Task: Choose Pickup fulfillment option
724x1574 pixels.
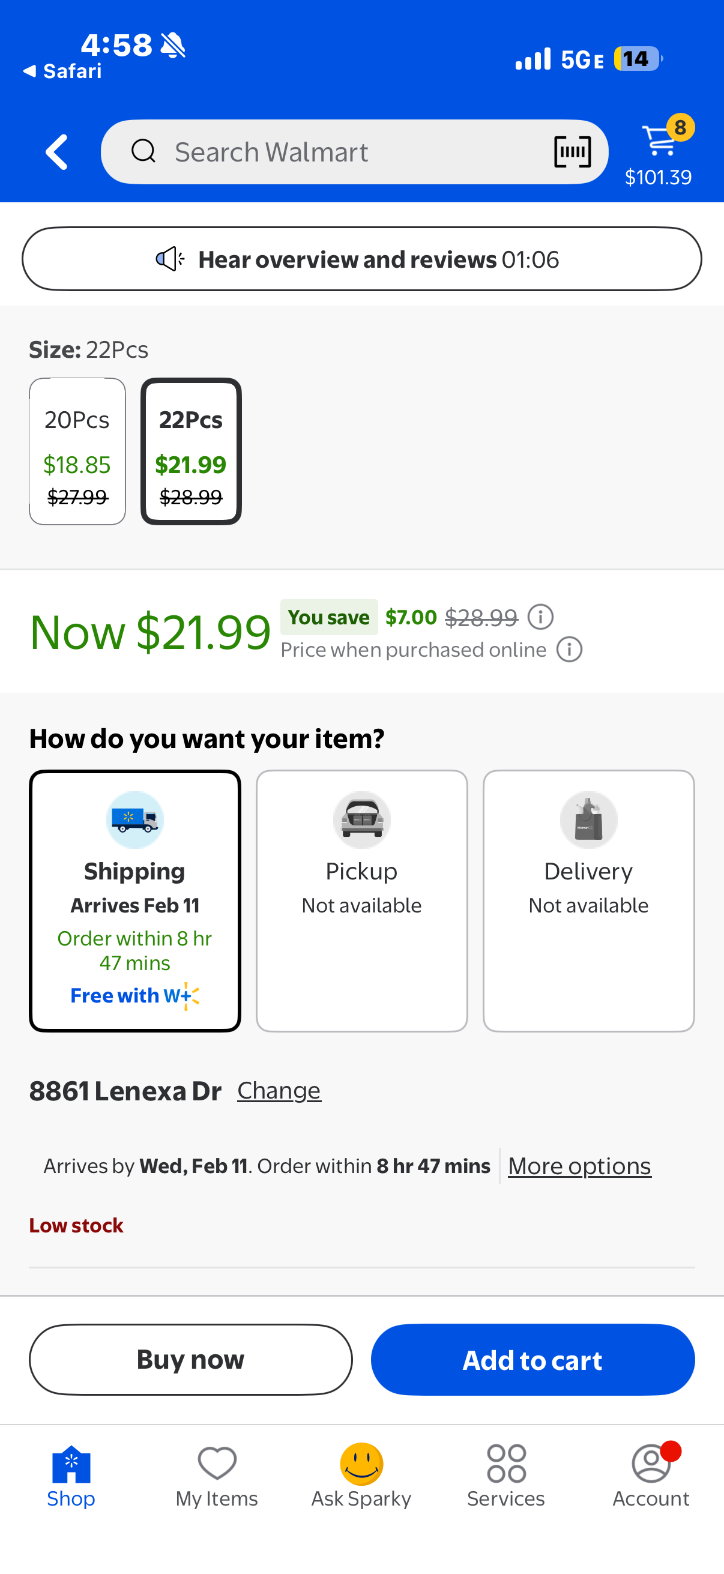Action: (x=361, y=900)
